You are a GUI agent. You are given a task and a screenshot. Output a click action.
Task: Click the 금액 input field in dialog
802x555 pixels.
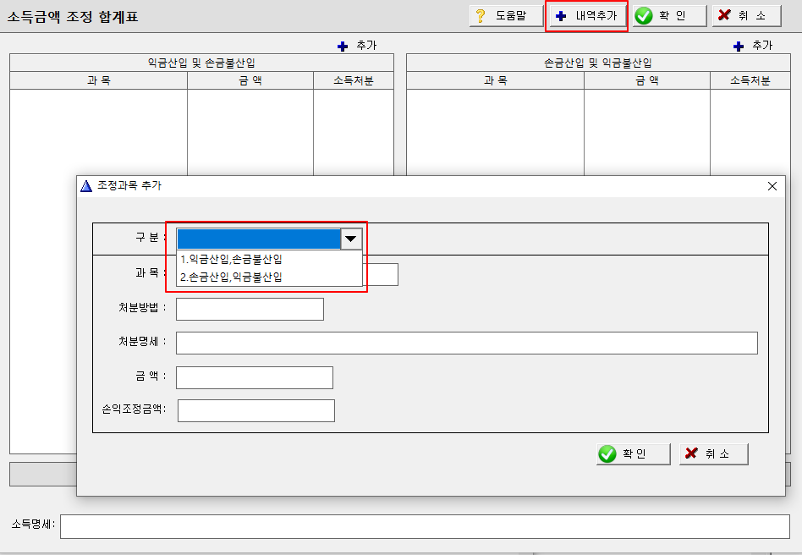[x=254, y=377]
